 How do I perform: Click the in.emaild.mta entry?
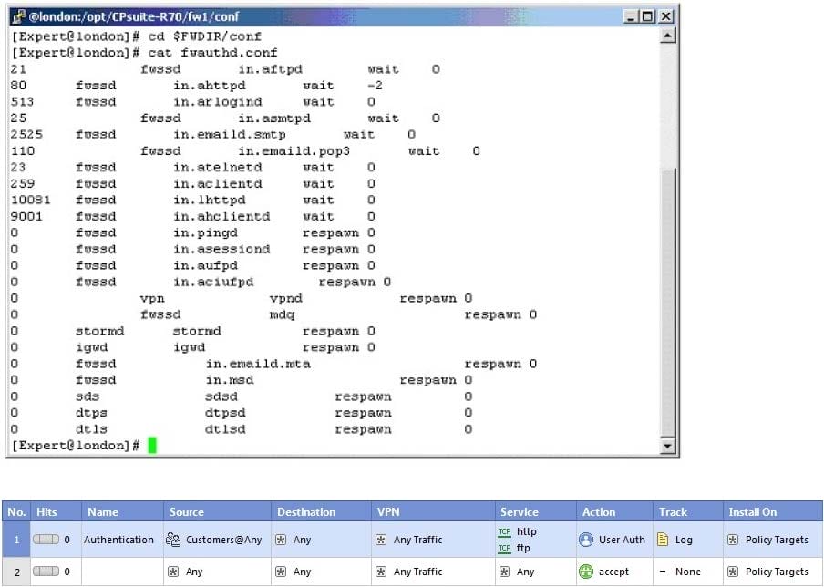tap(258, 365)
